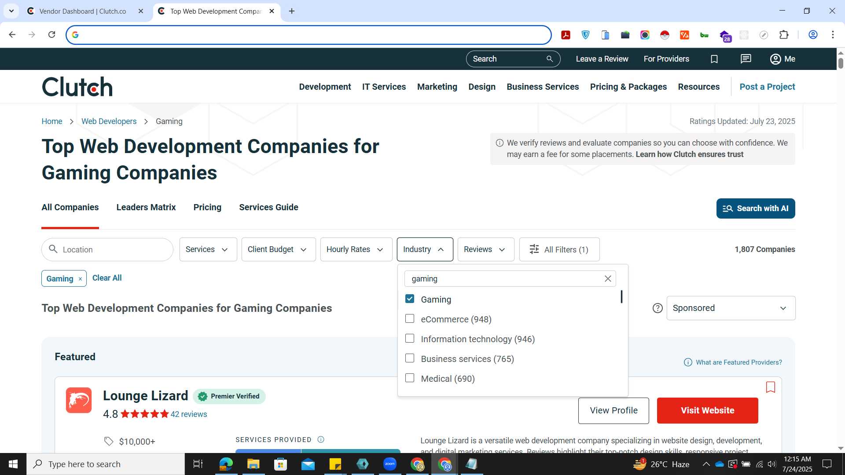Click the Clutch logo
Viewport: 845px width, 475px height.
tap(77, 87)
